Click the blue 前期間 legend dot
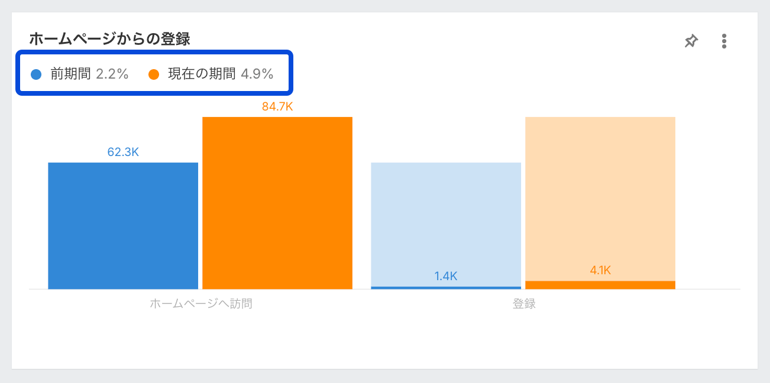Screen dimensions: 770x383 36,74
